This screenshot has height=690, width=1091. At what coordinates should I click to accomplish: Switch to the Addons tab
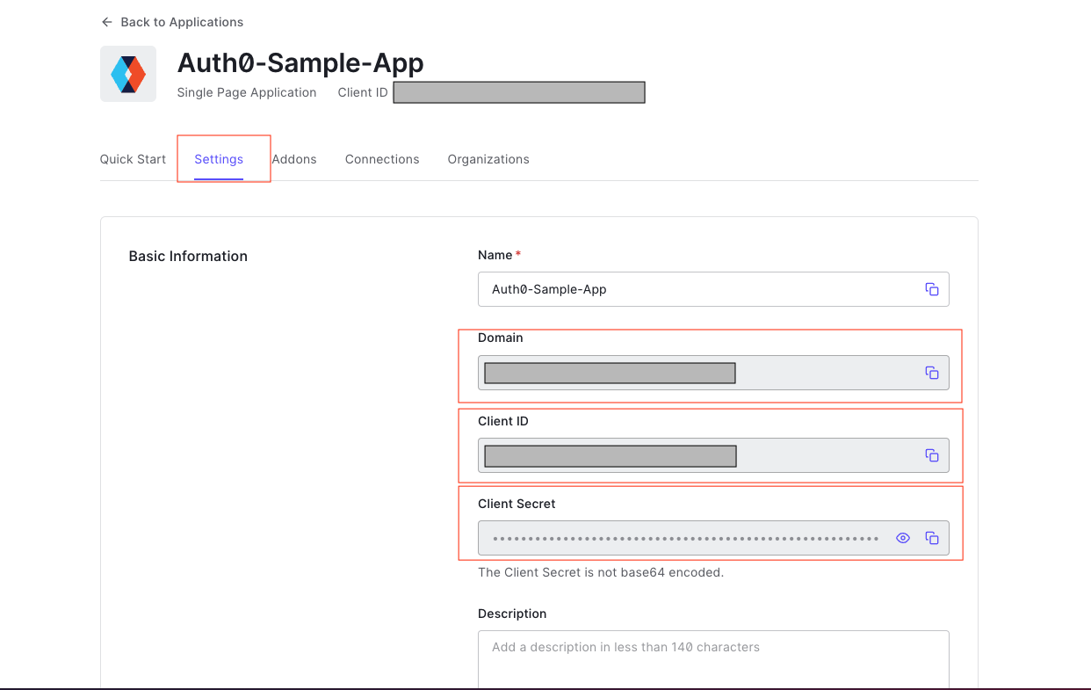coord(294,159)
